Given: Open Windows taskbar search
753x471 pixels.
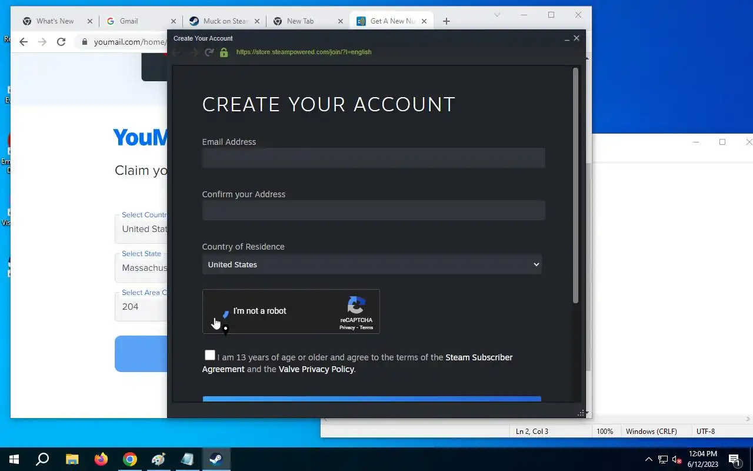Looking at the screenshot, I should point(42,459).
